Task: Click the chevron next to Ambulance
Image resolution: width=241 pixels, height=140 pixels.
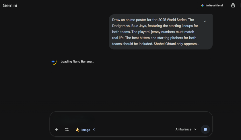Action: click(x=195, y=129)
